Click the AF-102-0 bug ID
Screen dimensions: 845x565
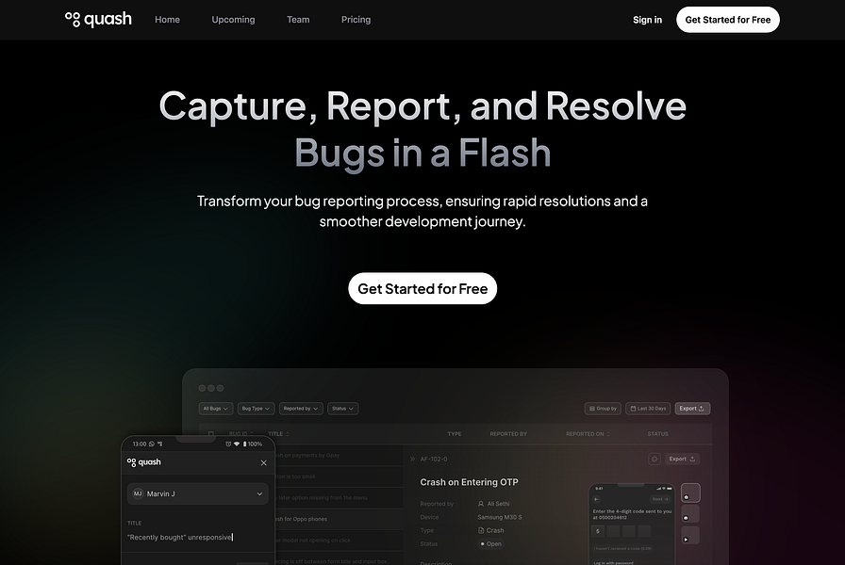point(434,459)
